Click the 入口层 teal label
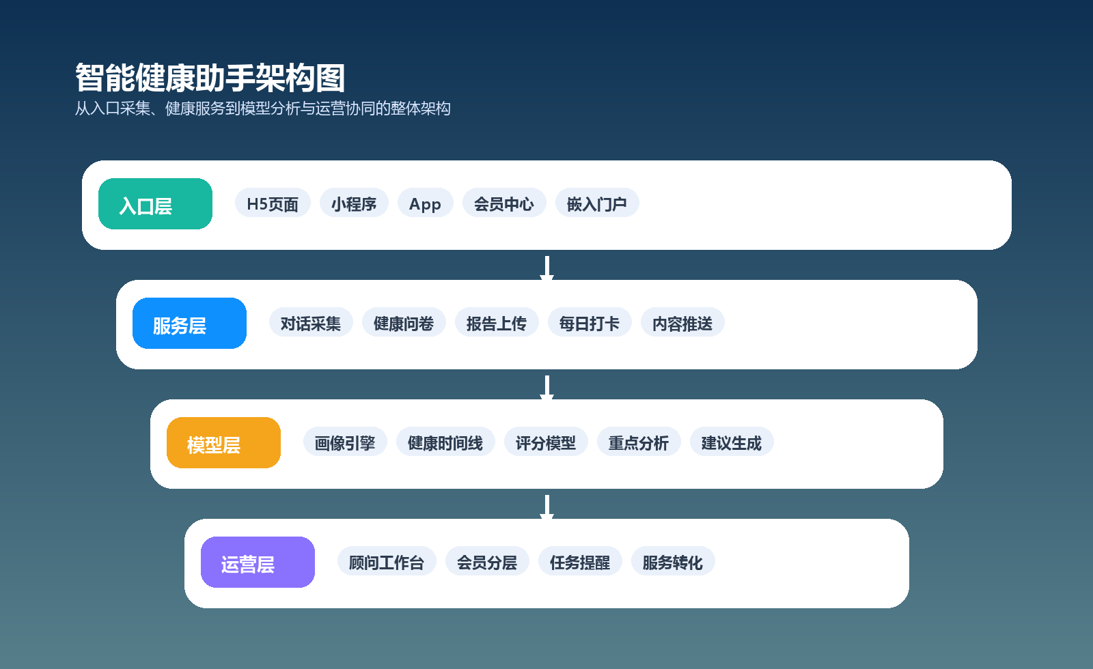The width and height of the screenshot is (1093, 669). point(155,204)
